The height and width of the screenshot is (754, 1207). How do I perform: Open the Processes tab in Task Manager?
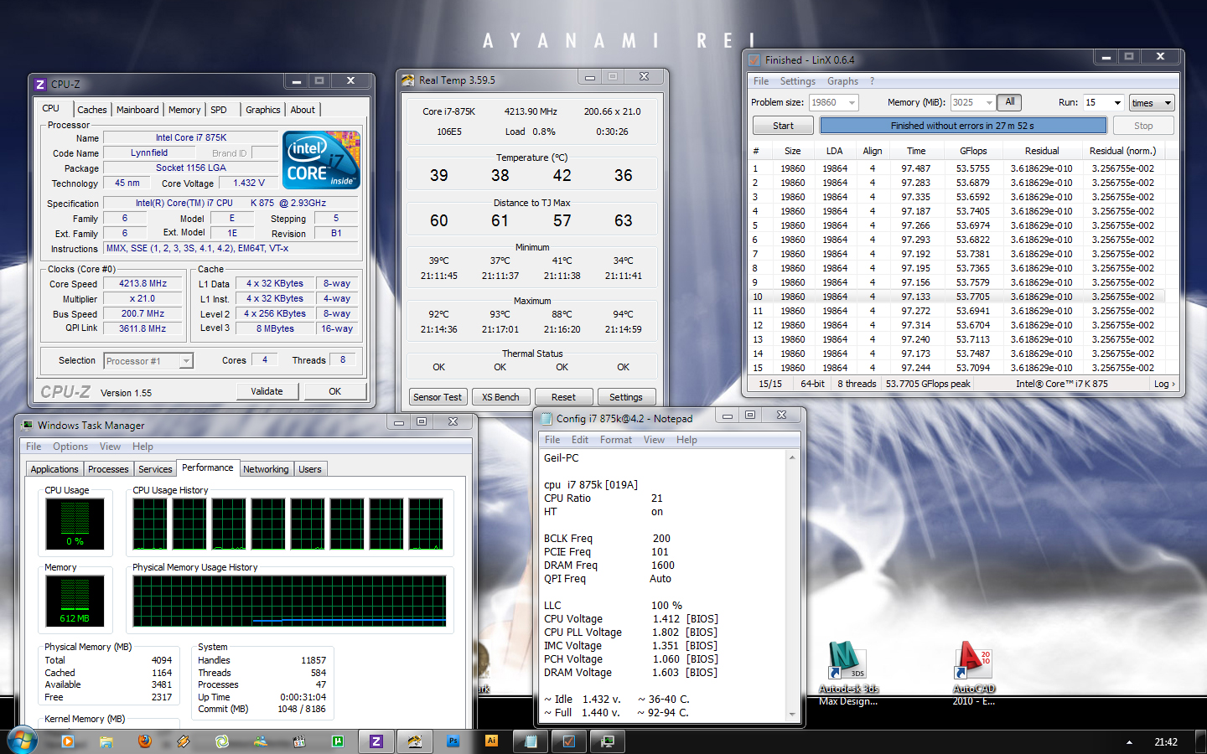[109, 469]
